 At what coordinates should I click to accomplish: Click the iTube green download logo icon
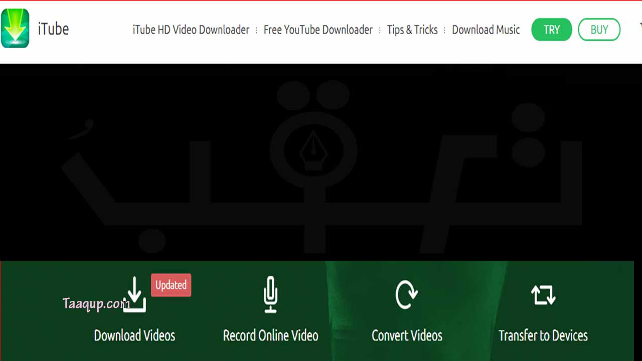(15, 29)
